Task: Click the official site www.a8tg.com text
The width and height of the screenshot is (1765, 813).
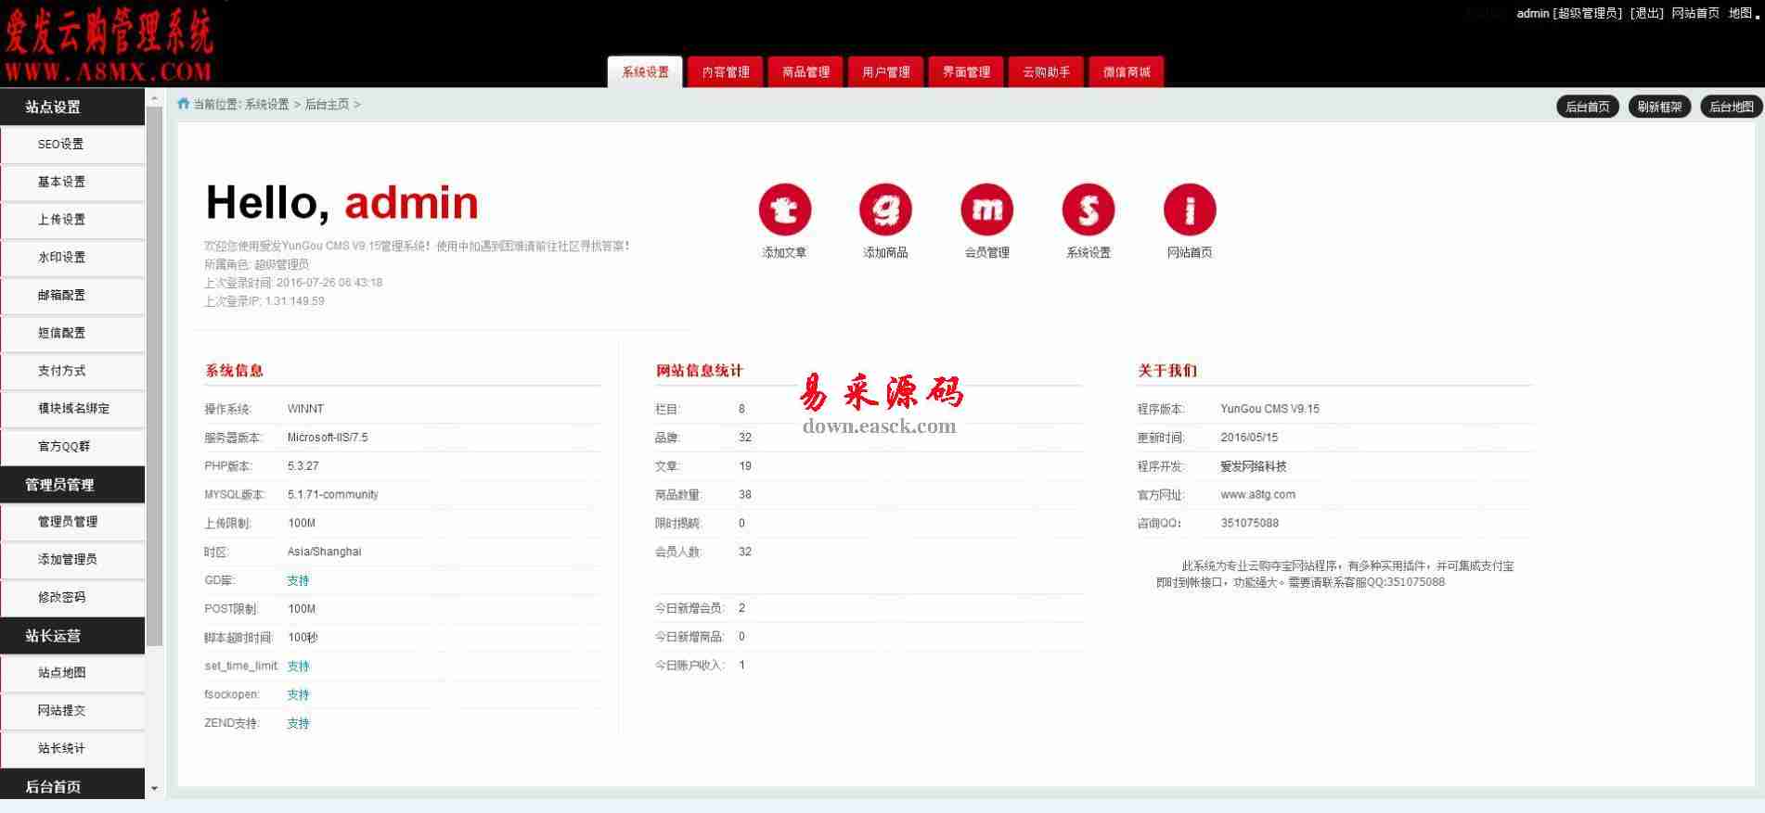Action: pyautogui.click(x=1257, y=495)
